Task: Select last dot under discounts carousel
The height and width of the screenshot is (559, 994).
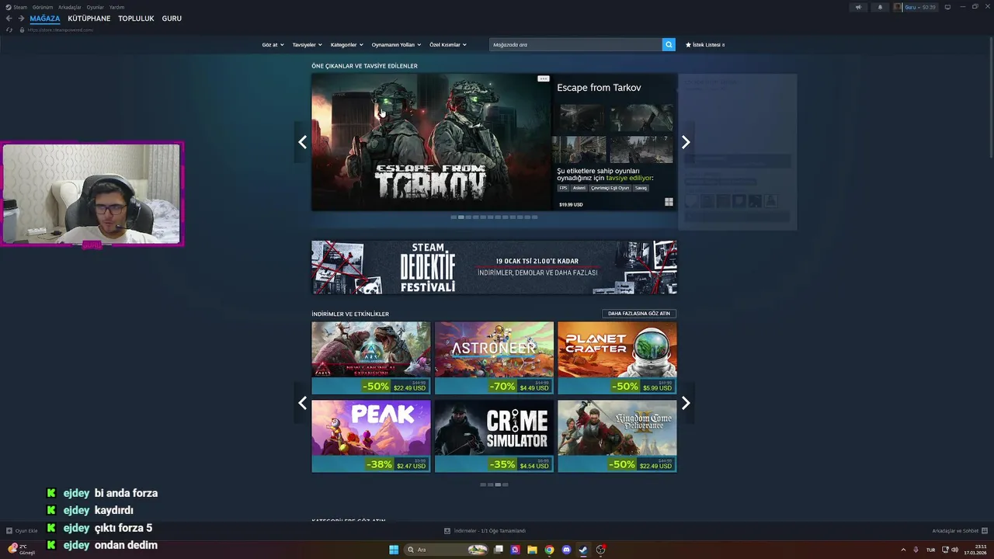Action: pyautogui.click(x=506, y=484)
